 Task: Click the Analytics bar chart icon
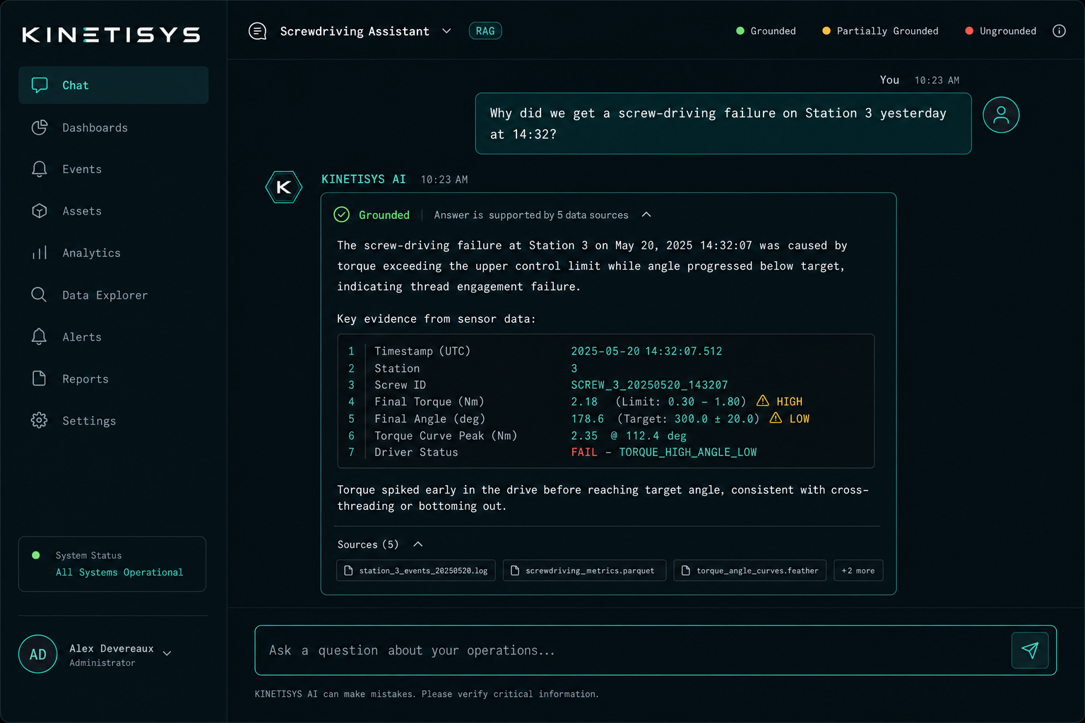point(40,253)
